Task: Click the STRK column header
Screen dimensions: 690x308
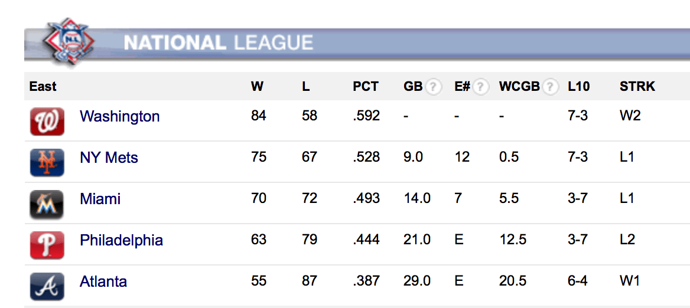Action: pyautogui.click(x=637, y=87)
